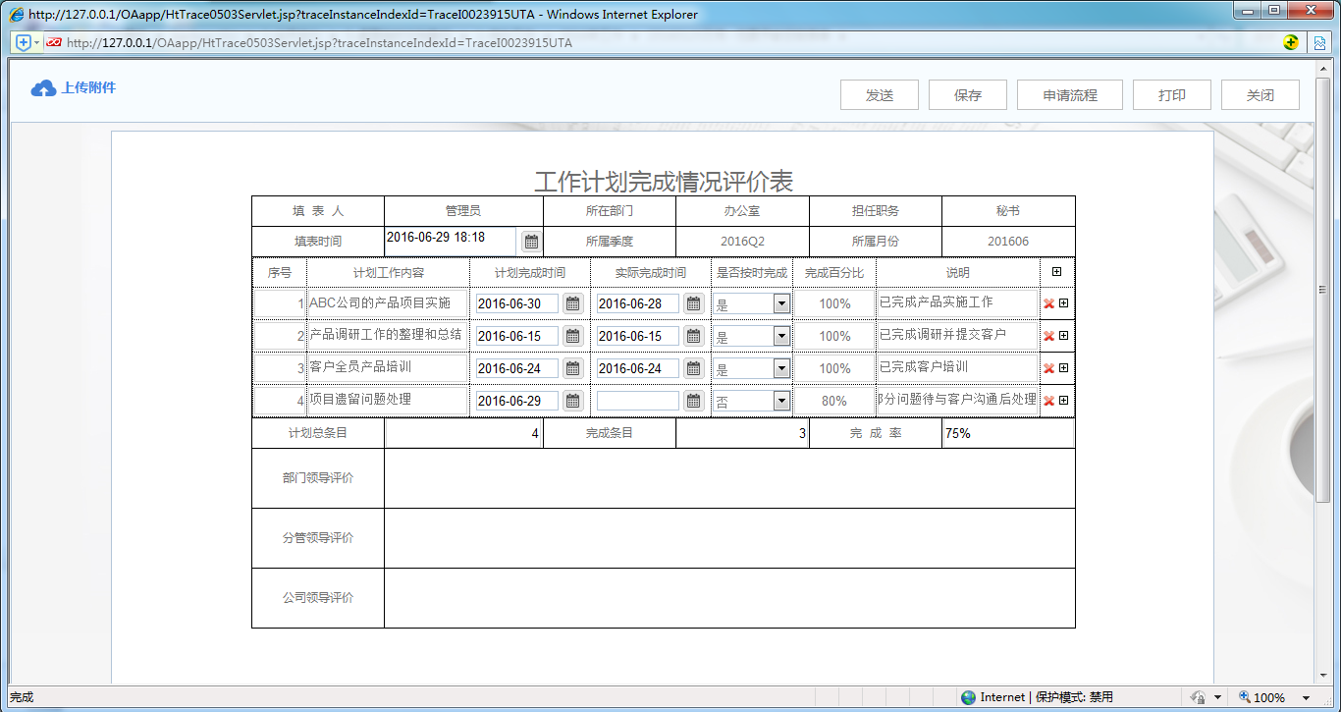
Task: Click the Internet zone icon in status bar
Action: [967, 696]
